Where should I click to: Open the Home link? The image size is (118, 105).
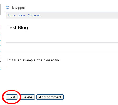tap(11, 15)
